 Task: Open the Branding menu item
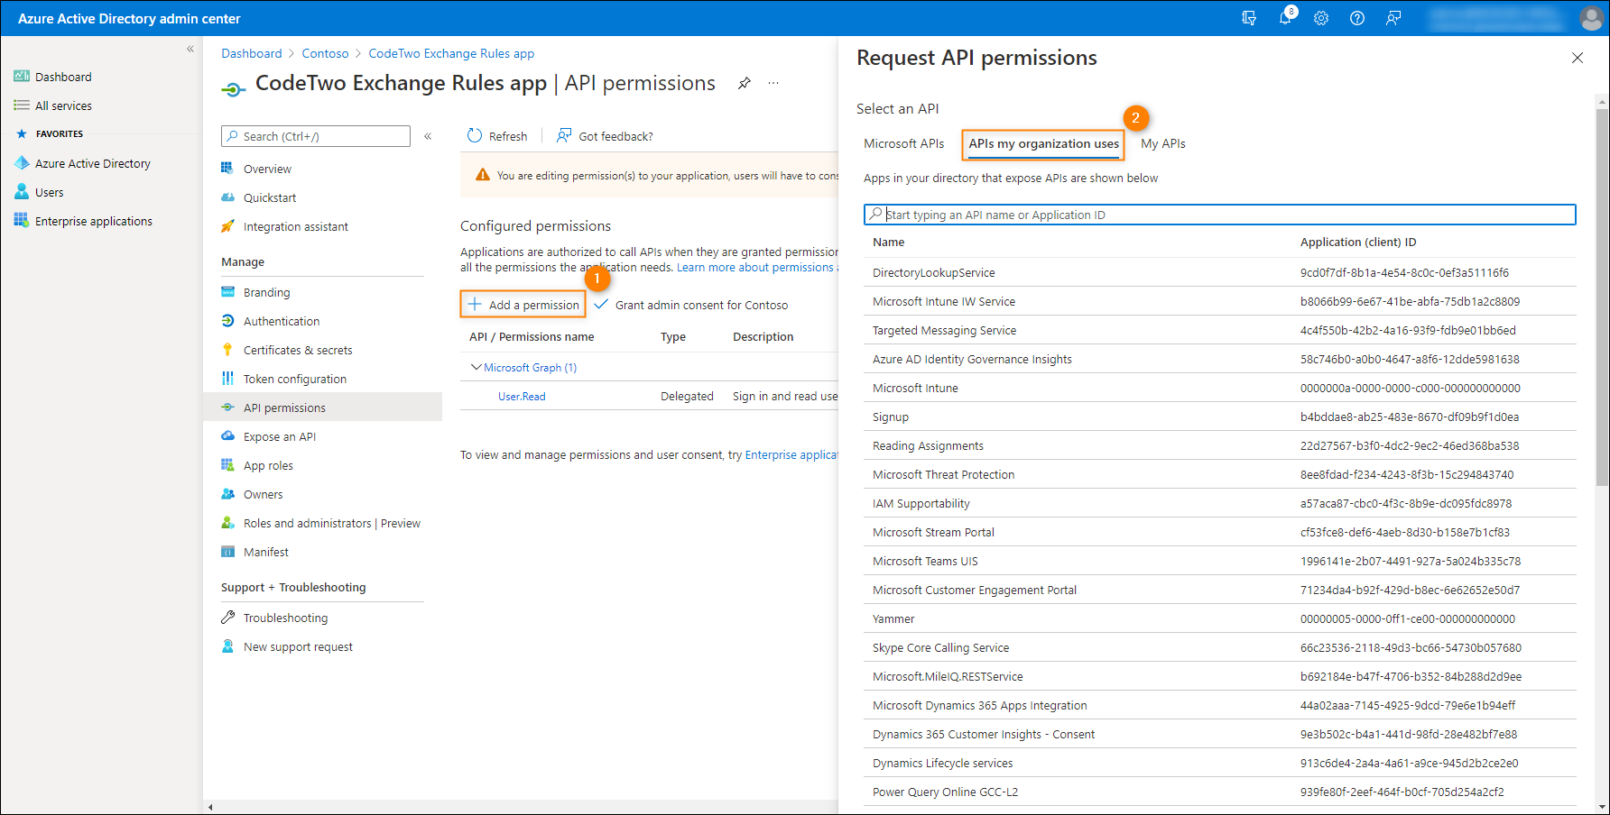[266, 292]
